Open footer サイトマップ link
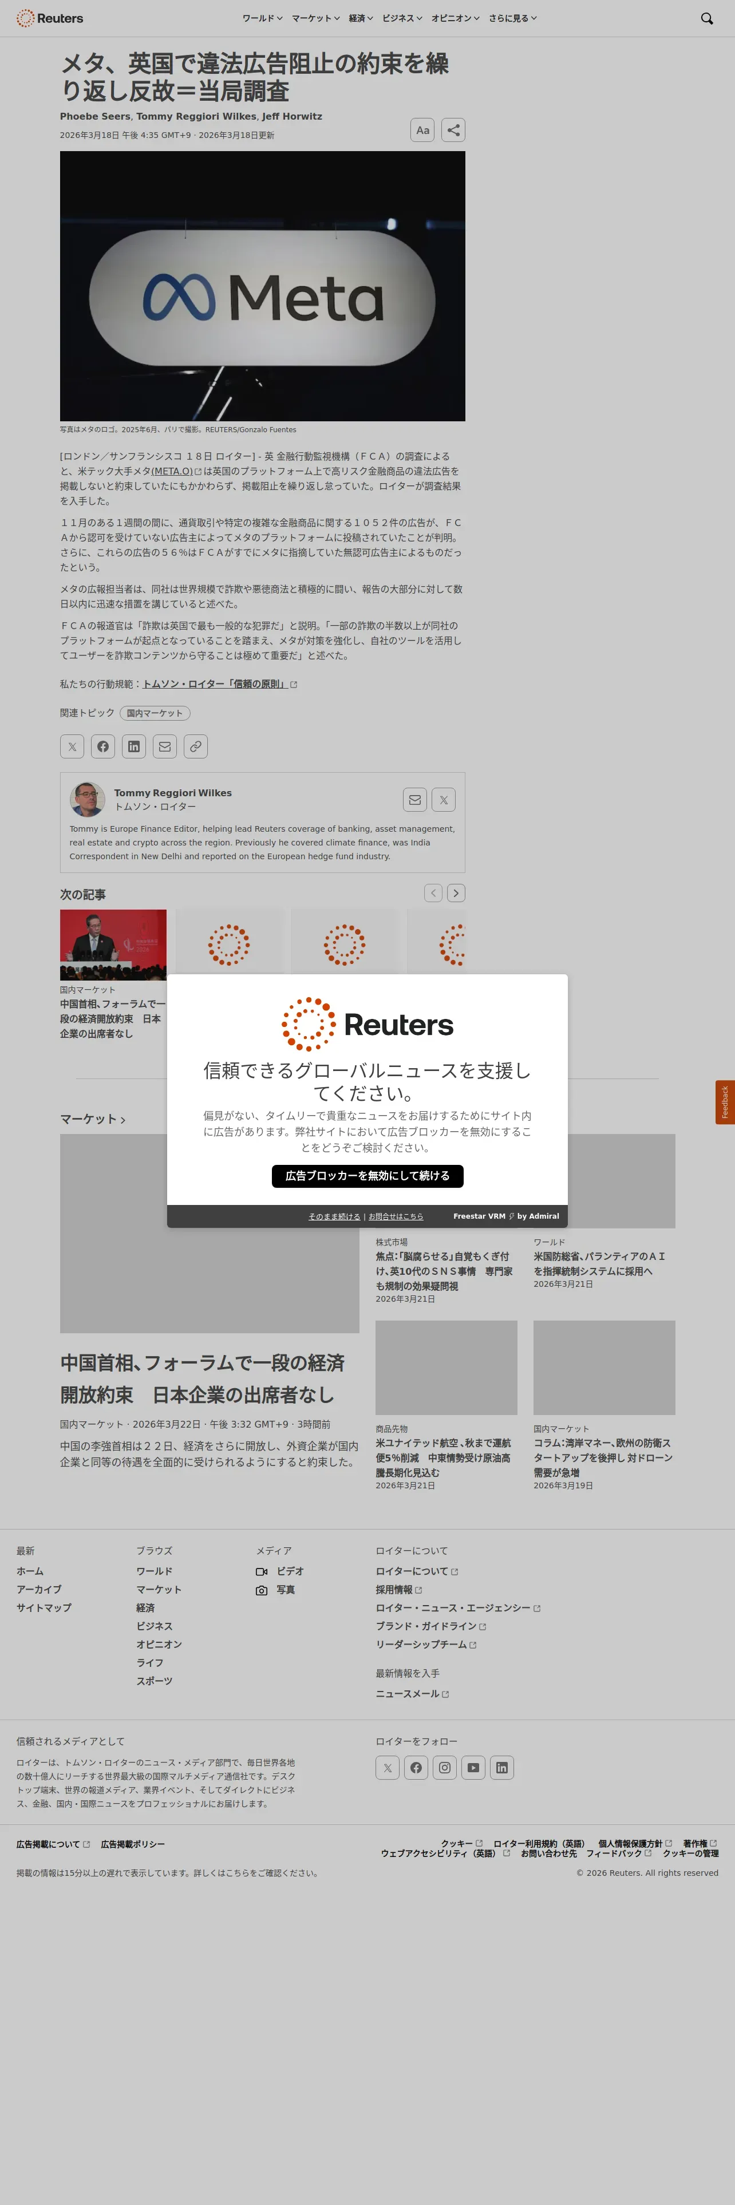 [x=44, y=1607]
